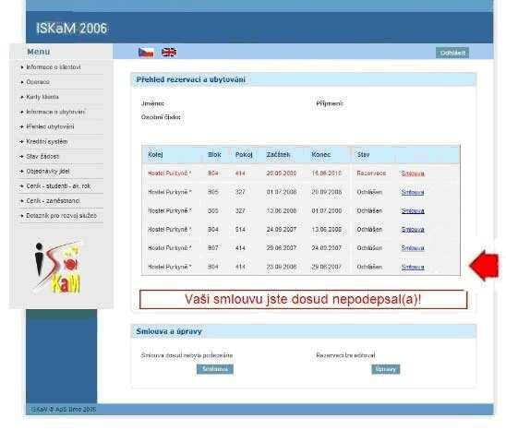Viewport: 506px width, 430px height.
Task: Go to Informace o ubytování
Action: tap(55, 112)
